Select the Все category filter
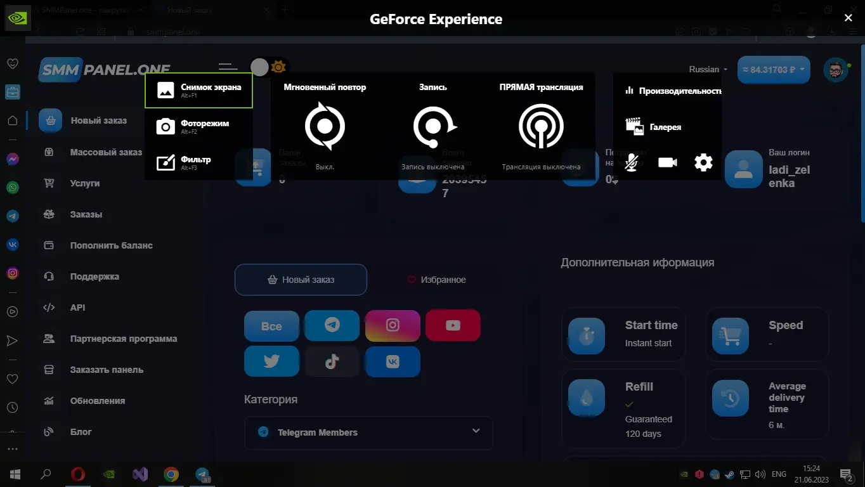865x487 pixels. 271,326
